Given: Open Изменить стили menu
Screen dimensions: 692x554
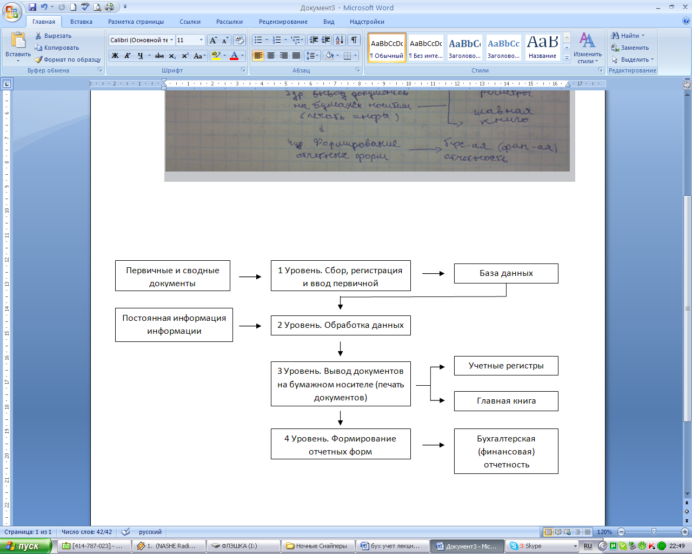Looking at the screenshot, I should (587, 48).
